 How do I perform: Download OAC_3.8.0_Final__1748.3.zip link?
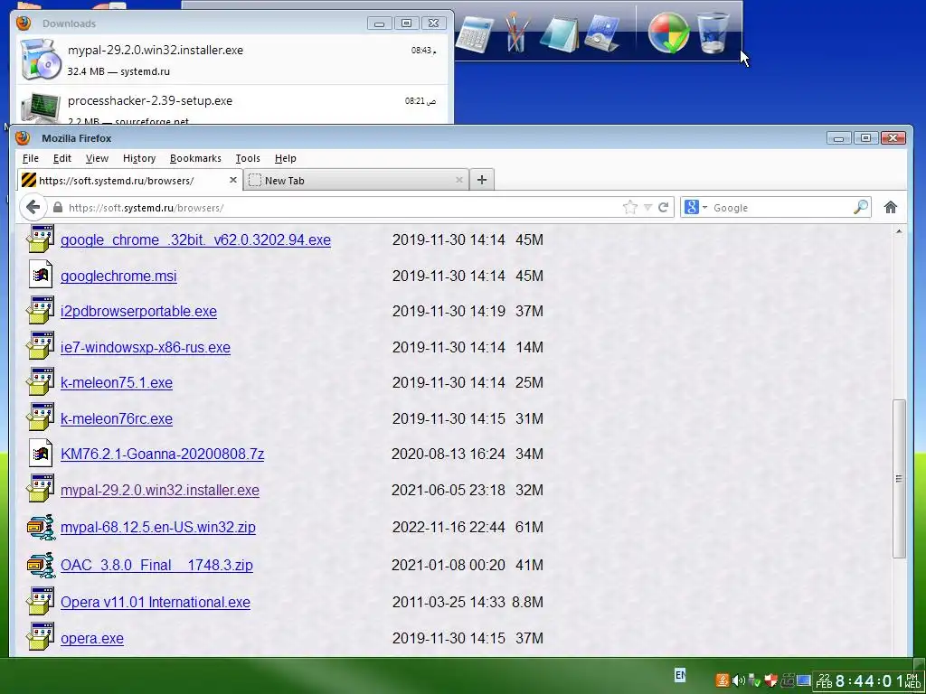[156, 565]
